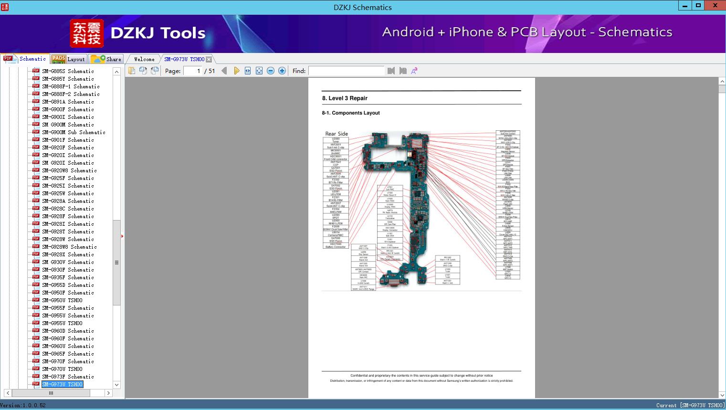Fit whole page icon
726x410 pixels.
259,71
